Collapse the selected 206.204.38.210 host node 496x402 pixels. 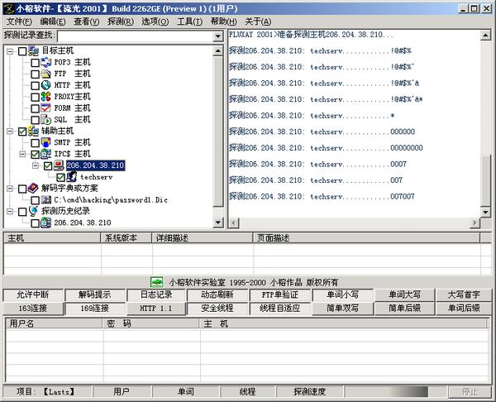click(36, 165)
